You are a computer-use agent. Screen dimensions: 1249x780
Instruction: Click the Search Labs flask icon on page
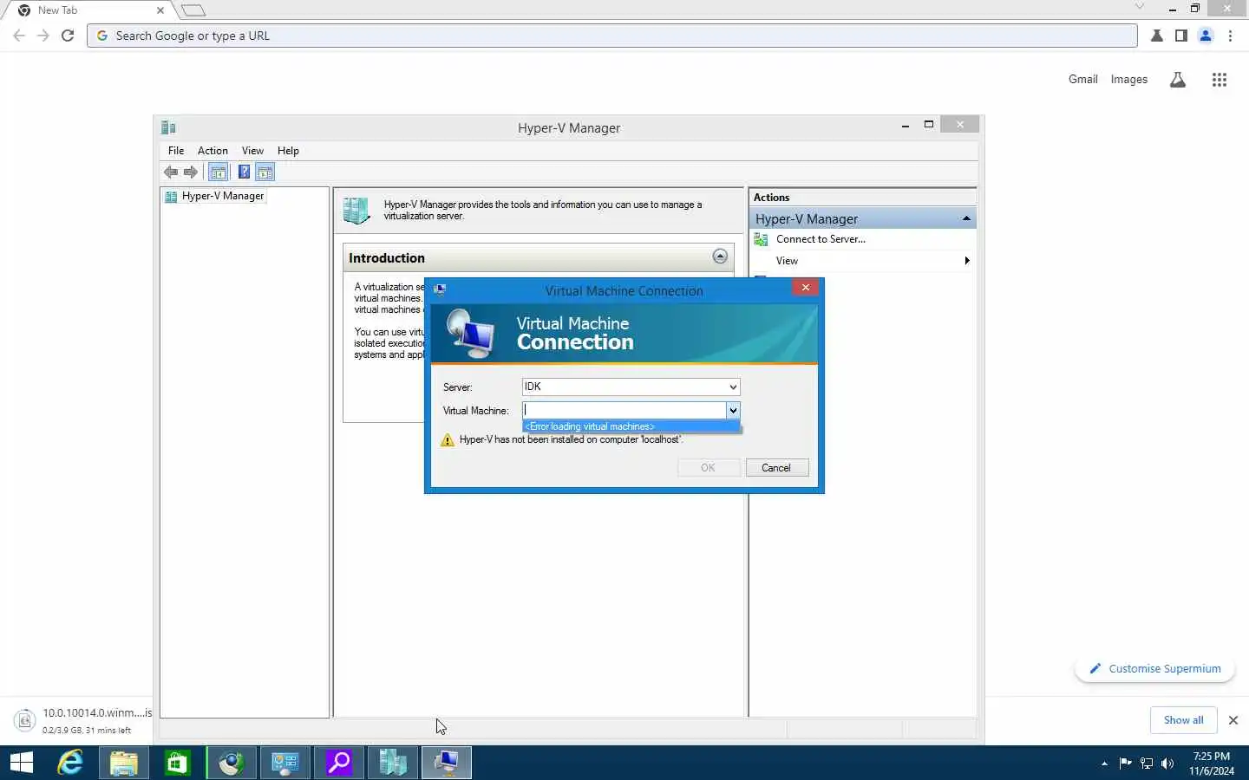pos(1178,80)
